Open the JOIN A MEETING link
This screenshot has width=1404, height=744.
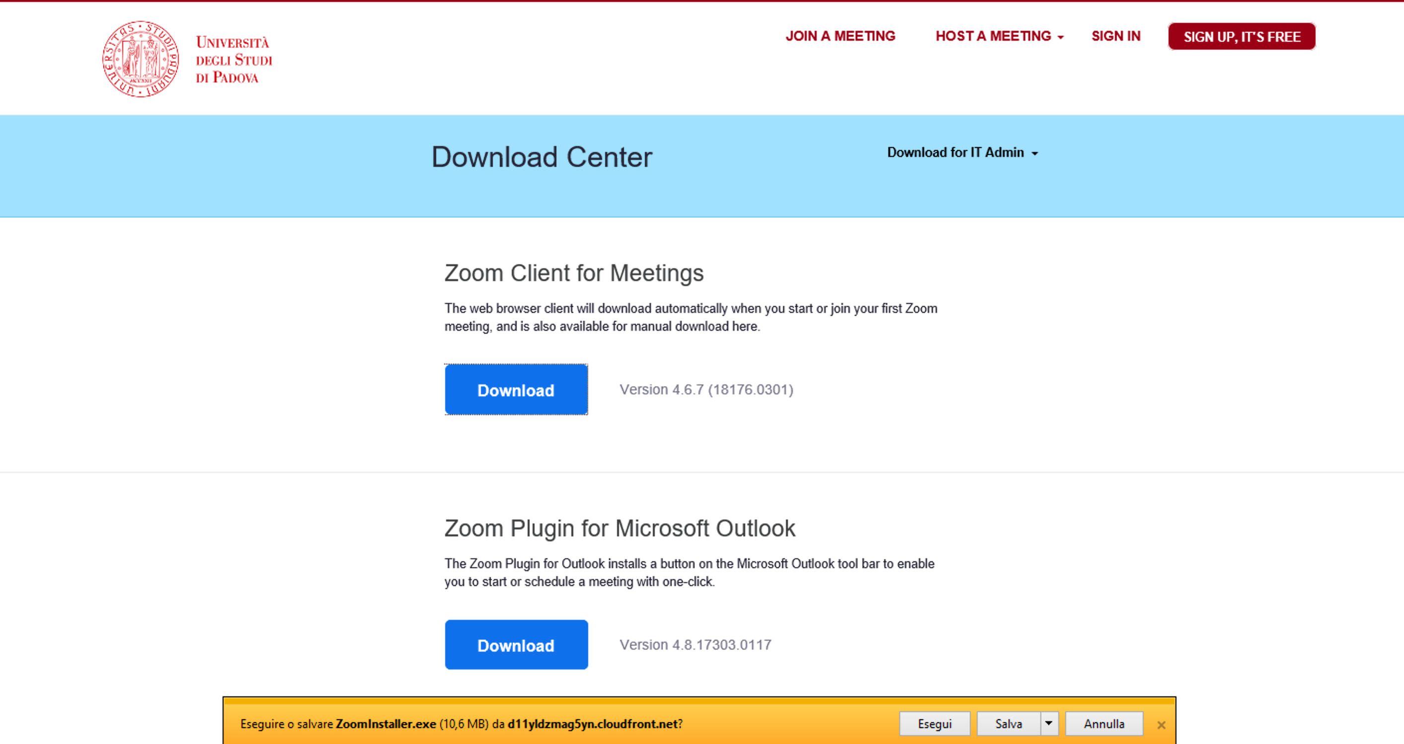tap(840, 36)
